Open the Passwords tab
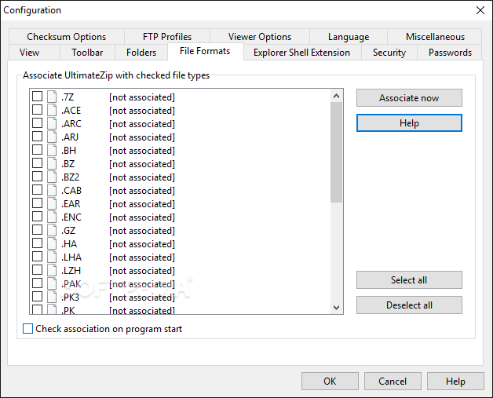Image resolution: width=493 pixels, height=398 pixels. (x=450, y=52)
